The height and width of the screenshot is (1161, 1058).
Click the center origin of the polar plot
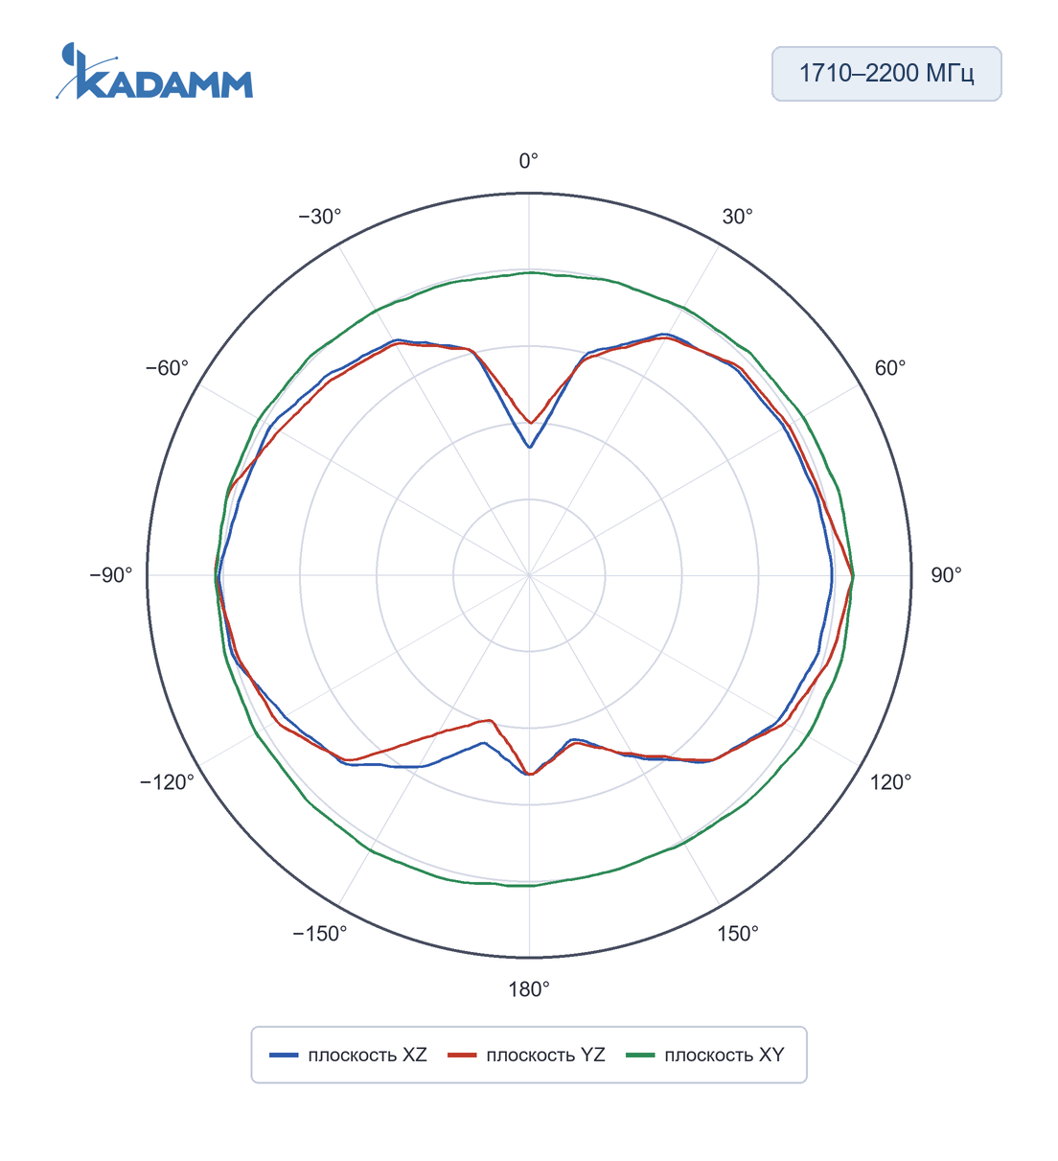529,575
